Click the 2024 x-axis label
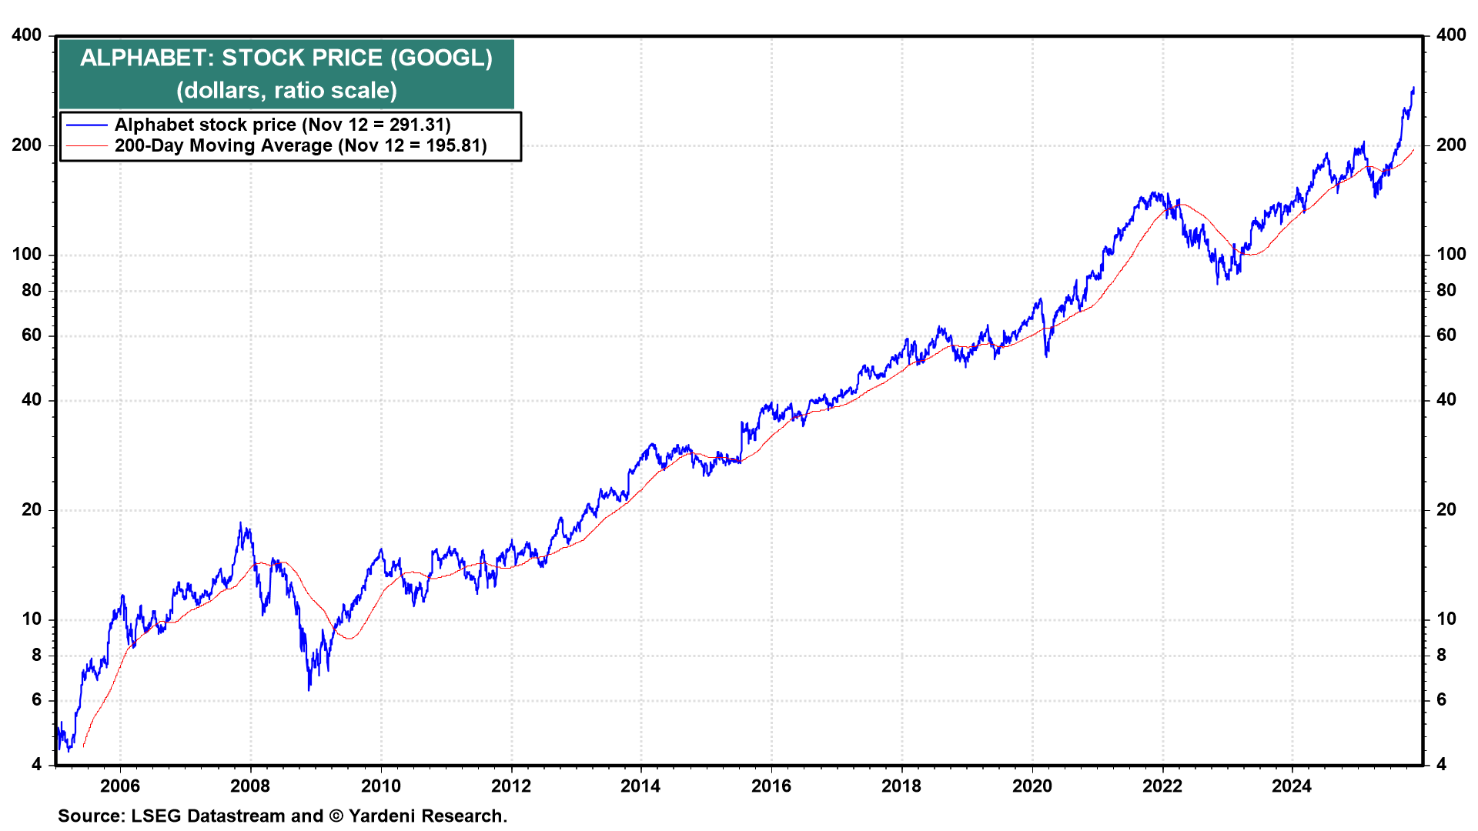The image size is (1478, 831). tap(1292, 786)
